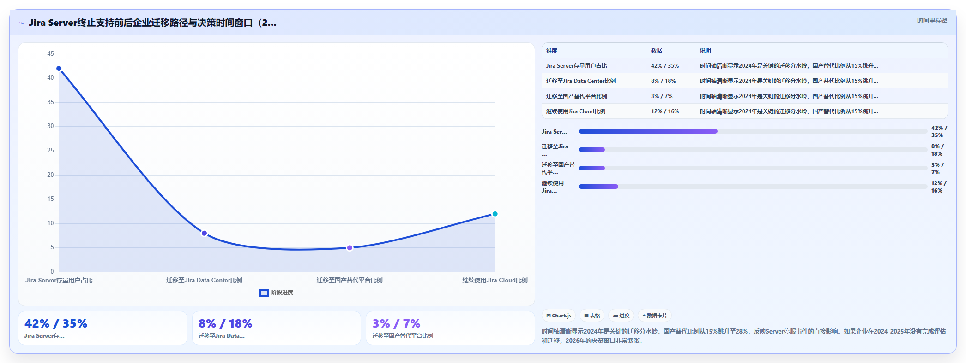Click the chart data point for Jira Server存量用户占比
966x363 pixels.
pos(59,69)
